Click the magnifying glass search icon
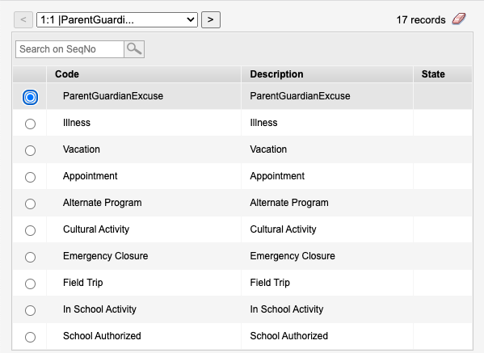The width and height of the screenshot is (484, 353). (x=134, y=49)
